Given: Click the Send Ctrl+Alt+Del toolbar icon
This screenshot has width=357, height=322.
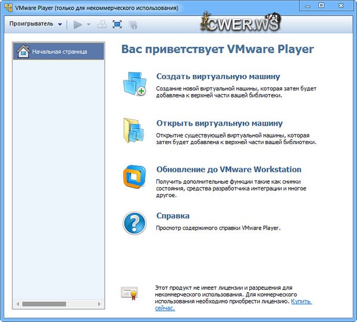Looking at the screenshot, I should pyautogui.click(x=101, y=24).
